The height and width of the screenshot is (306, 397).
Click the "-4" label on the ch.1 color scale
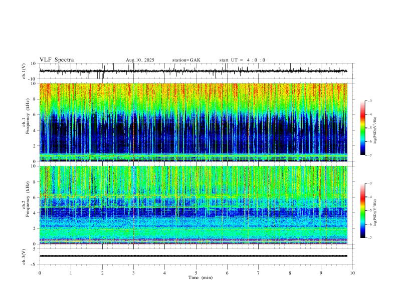coord(370,114)
